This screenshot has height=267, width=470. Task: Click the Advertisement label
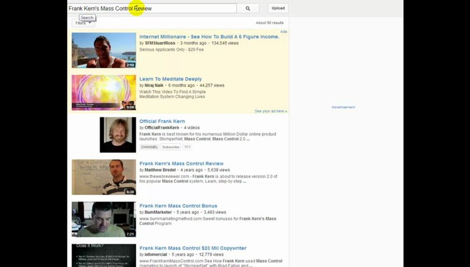343,107
